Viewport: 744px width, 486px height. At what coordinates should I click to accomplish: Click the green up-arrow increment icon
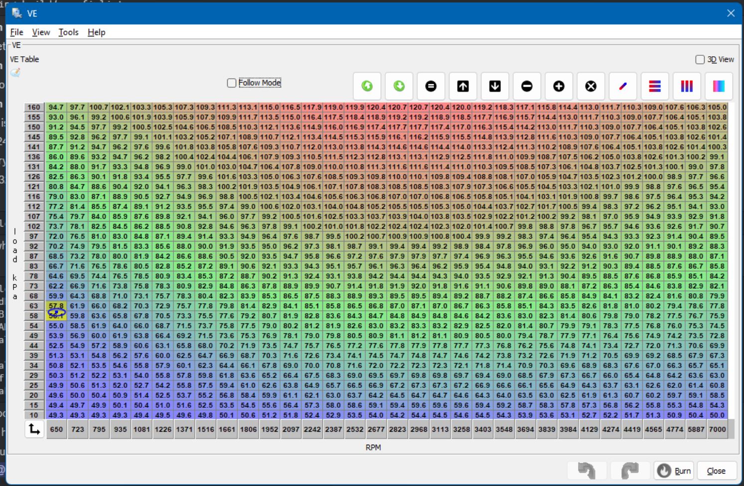coord(367,86)
